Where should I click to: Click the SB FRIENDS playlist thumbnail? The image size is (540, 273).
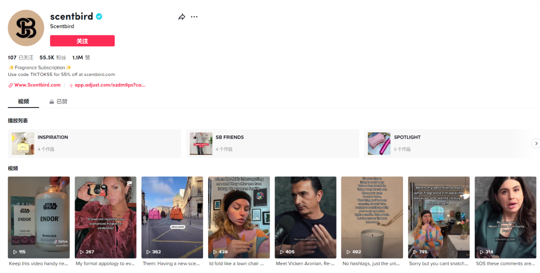(x=201, y=143)
